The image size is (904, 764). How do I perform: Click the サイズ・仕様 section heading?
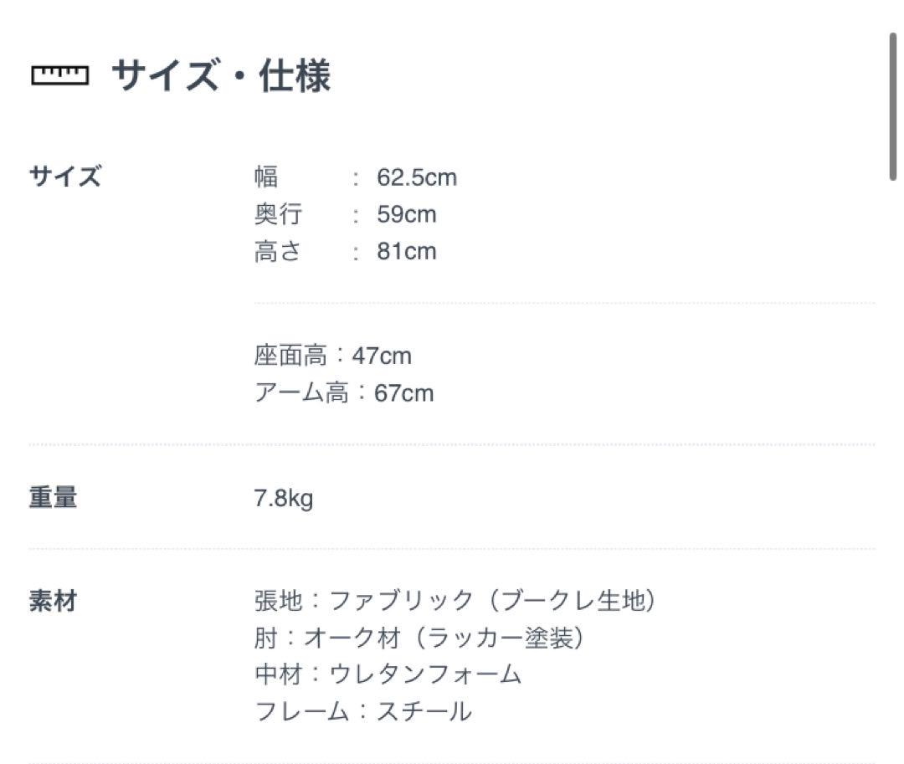(x=221, y=75)
